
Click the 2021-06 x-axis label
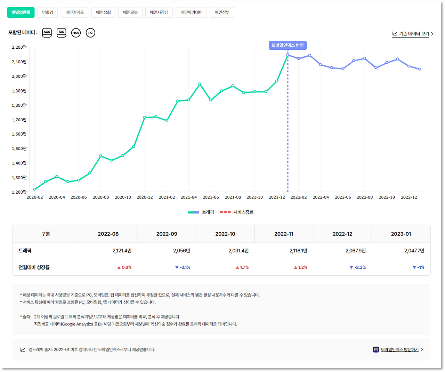pyautogui.click(x=211, y=197)
